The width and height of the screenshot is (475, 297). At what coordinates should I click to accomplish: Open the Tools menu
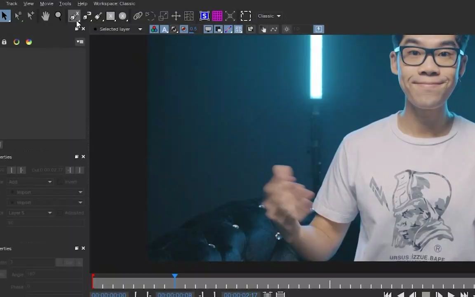pos(65,3)
